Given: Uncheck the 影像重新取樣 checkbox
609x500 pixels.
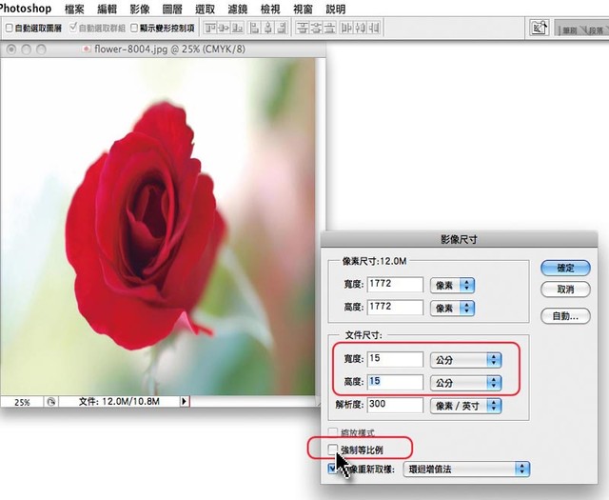Looking at the screenshot, I should (x=332, y=469).
